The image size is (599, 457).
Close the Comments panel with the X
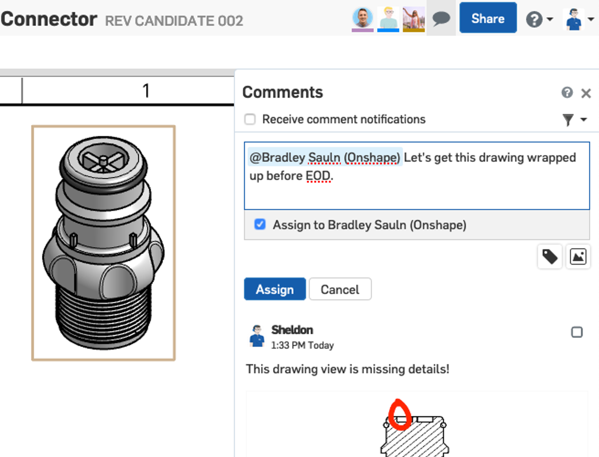[586, 93]
